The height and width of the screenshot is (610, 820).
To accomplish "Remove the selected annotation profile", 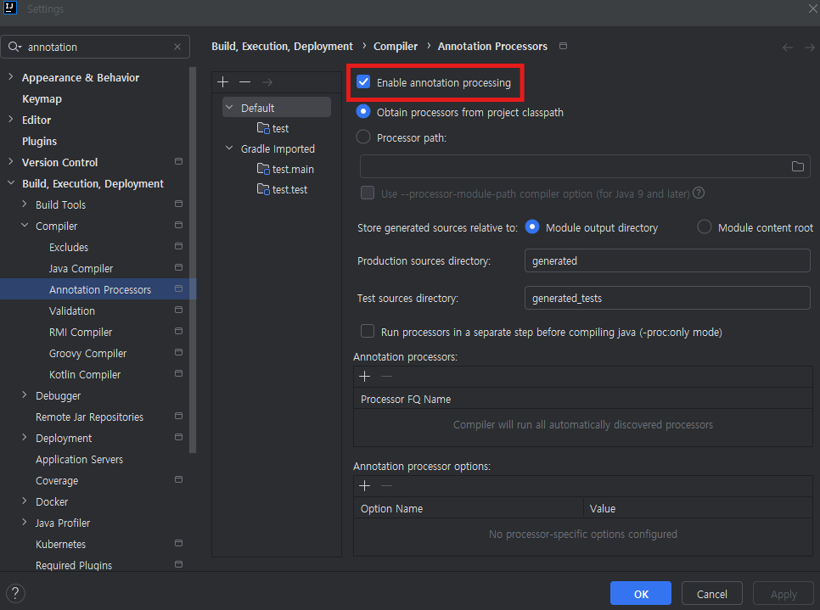I will (x=244, y=82).
